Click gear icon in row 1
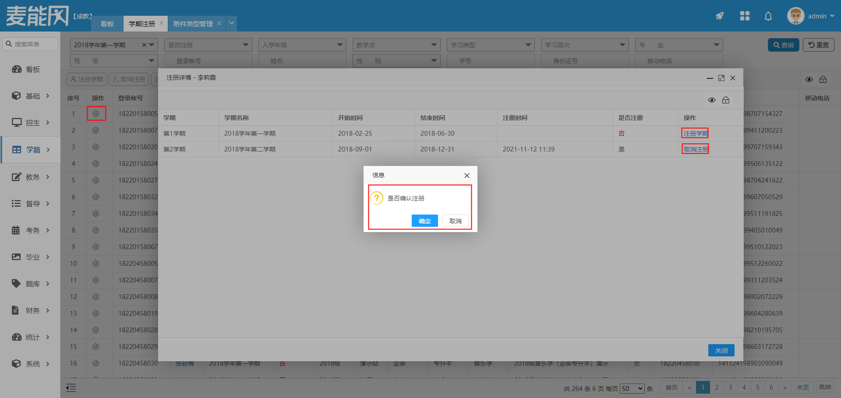Screen dimensions: 841x398 96,114
